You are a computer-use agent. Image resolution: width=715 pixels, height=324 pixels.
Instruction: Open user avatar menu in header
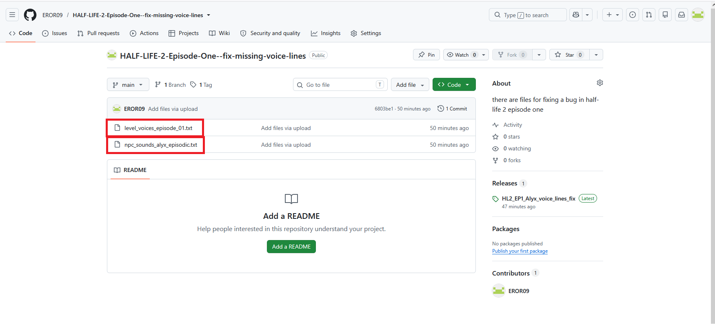click(x=698, y=15)
